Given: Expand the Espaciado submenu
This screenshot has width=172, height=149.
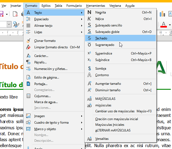Looking at the screenshot, I should click(41, 19).
